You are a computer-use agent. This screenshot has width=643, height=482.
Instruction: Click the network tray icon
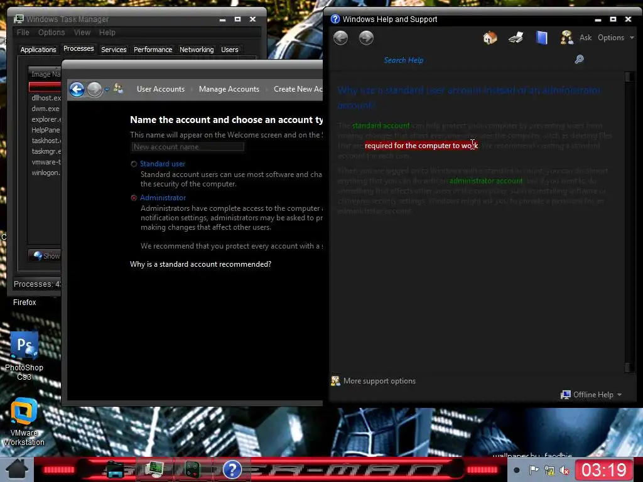(549, 471)
